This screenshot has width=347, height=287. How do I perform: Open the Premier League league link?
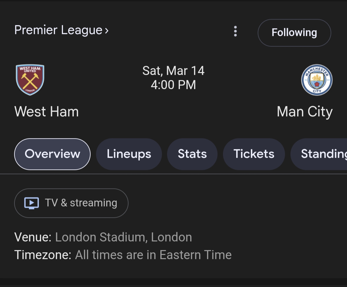(58, 30)
